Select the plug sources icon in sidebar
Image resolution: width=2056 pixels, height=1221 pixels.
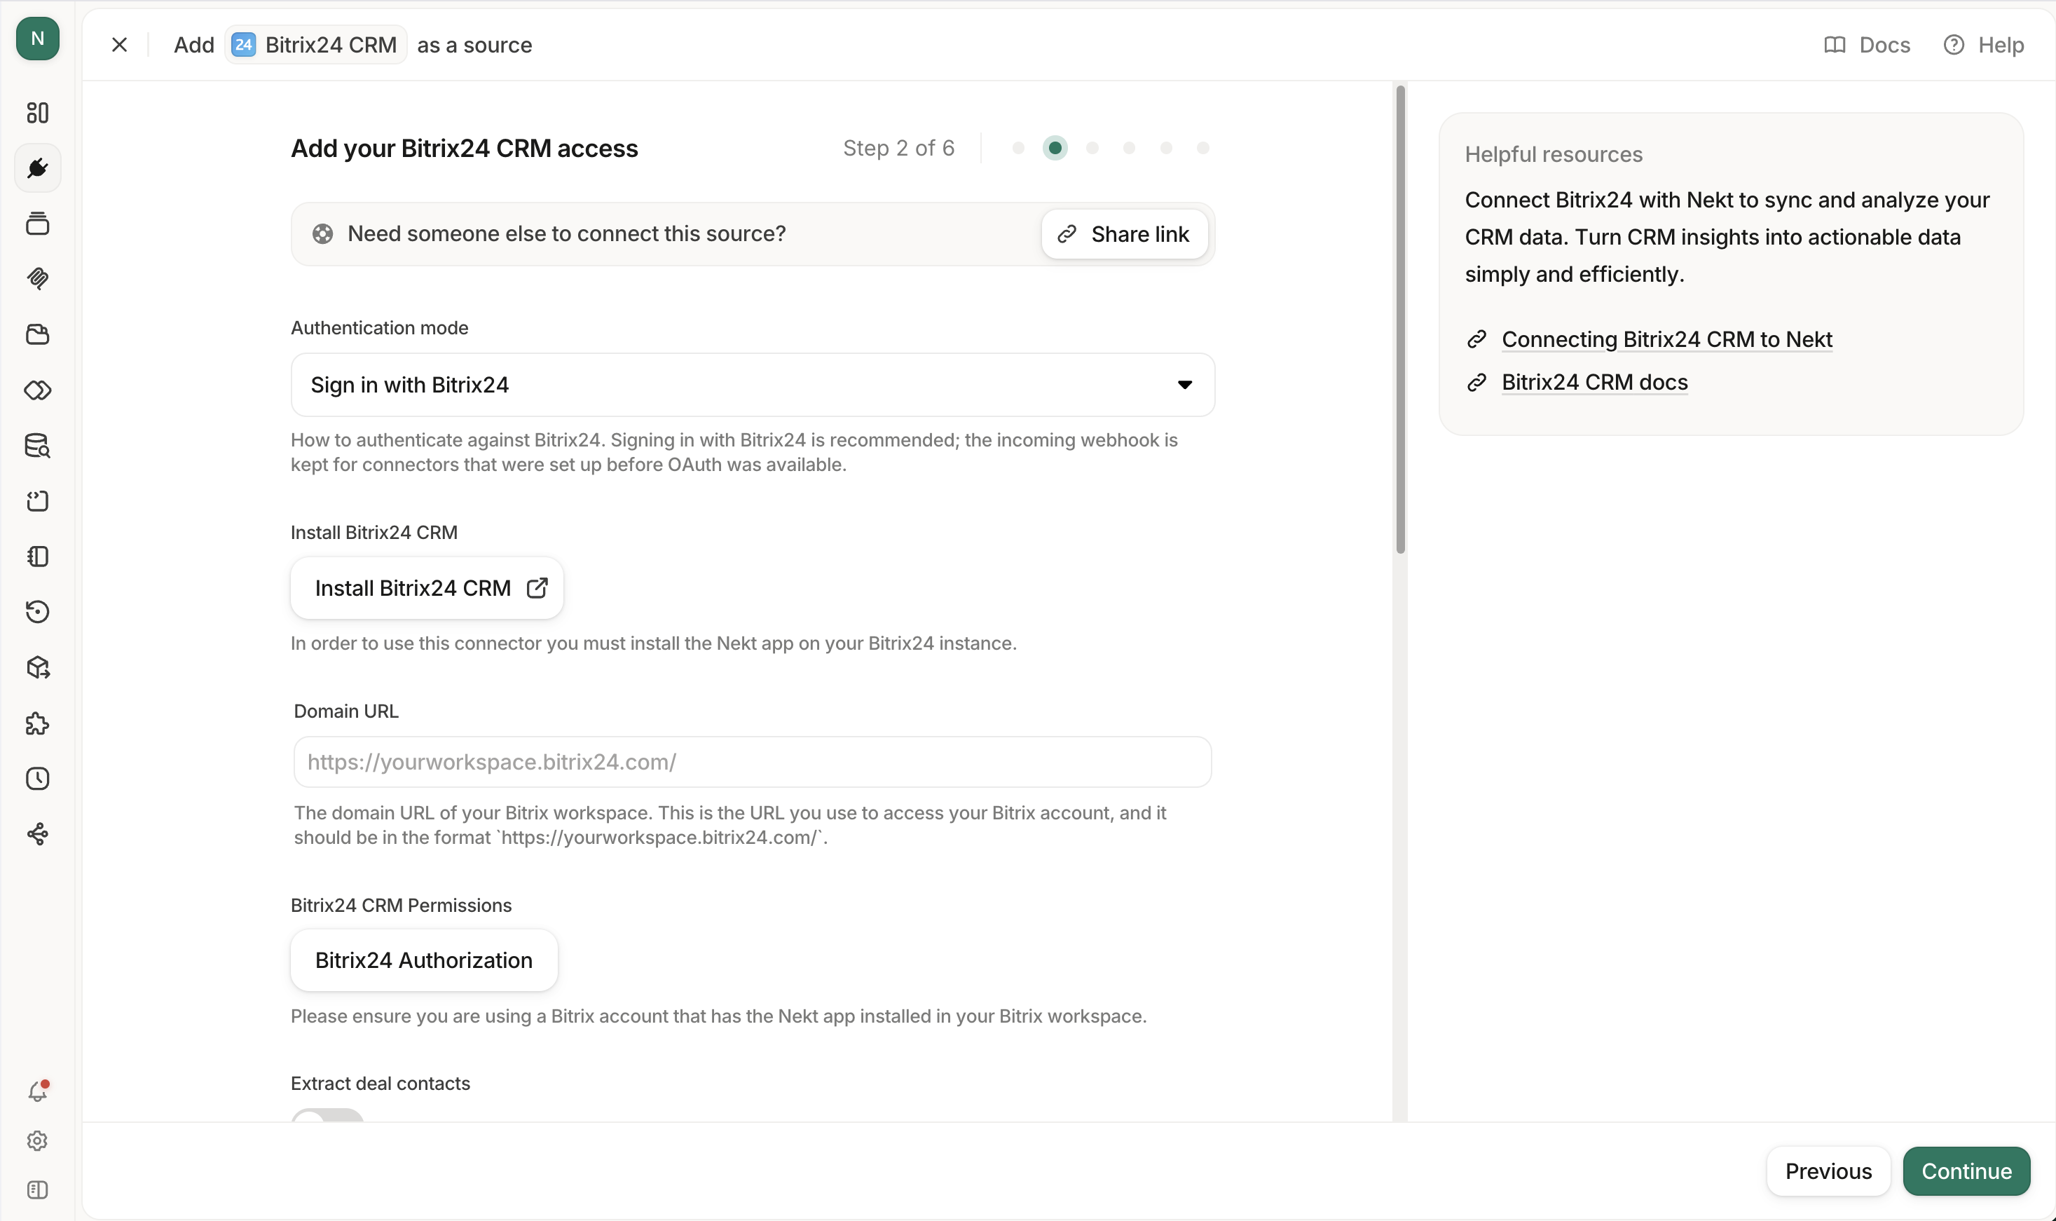coord(38,168)
